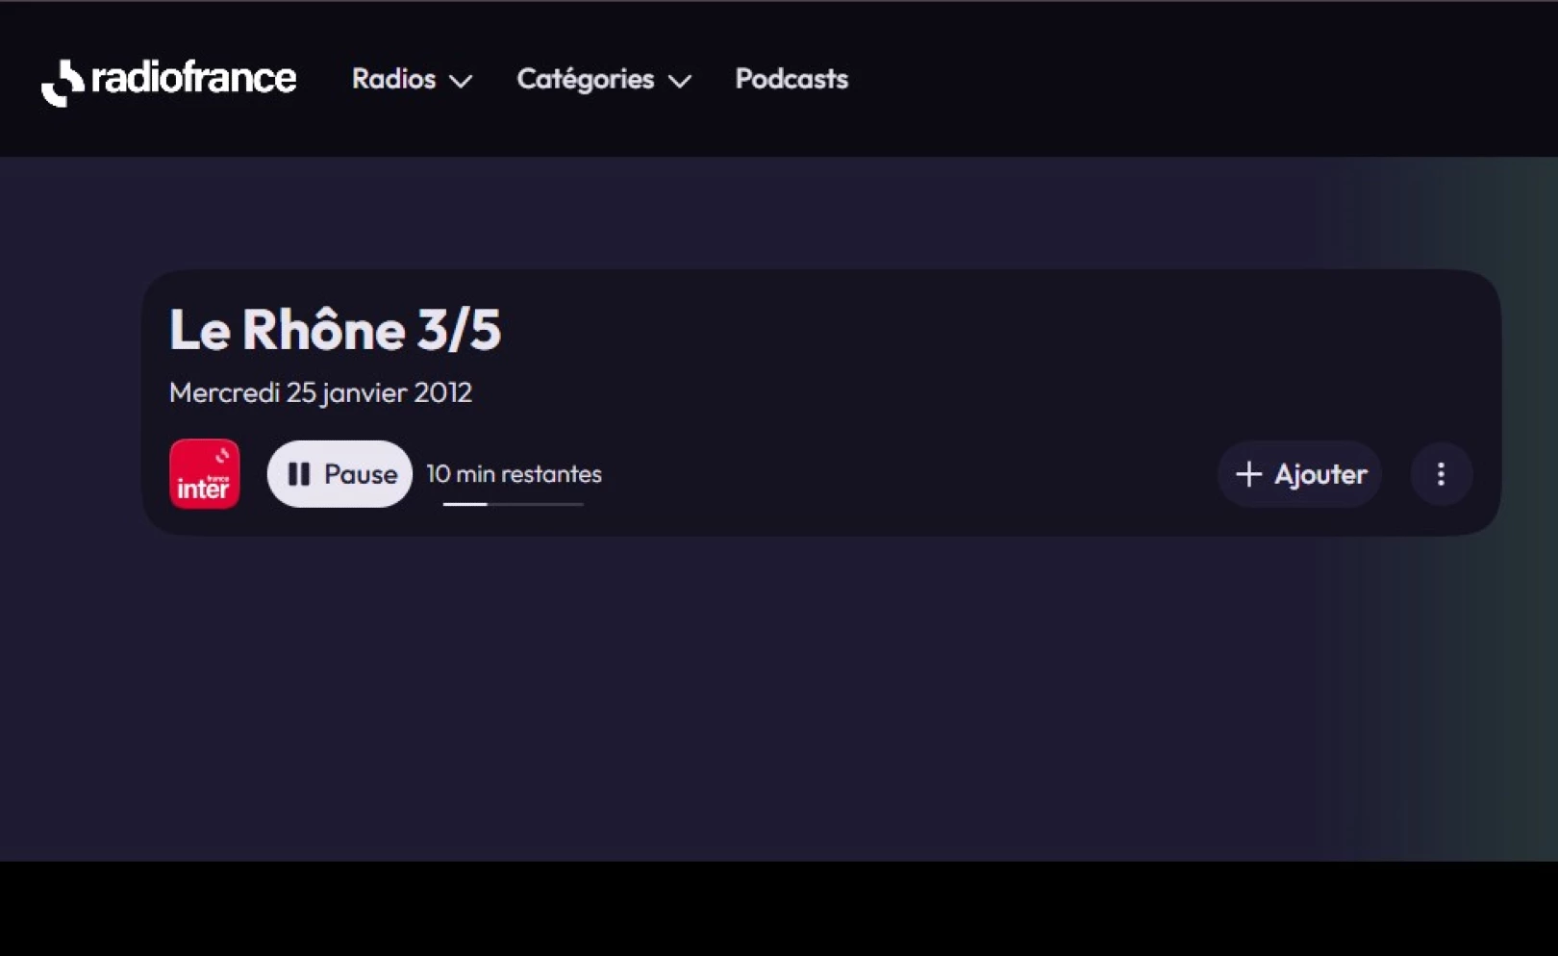Viewport: 1558px width, 956px height.
Task: Click the plus icon beside Ajouter
Action: pos(1248,474)
